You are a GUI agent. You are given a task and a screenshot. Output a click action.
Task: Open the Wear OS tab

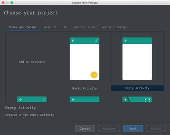click(50, 27)
